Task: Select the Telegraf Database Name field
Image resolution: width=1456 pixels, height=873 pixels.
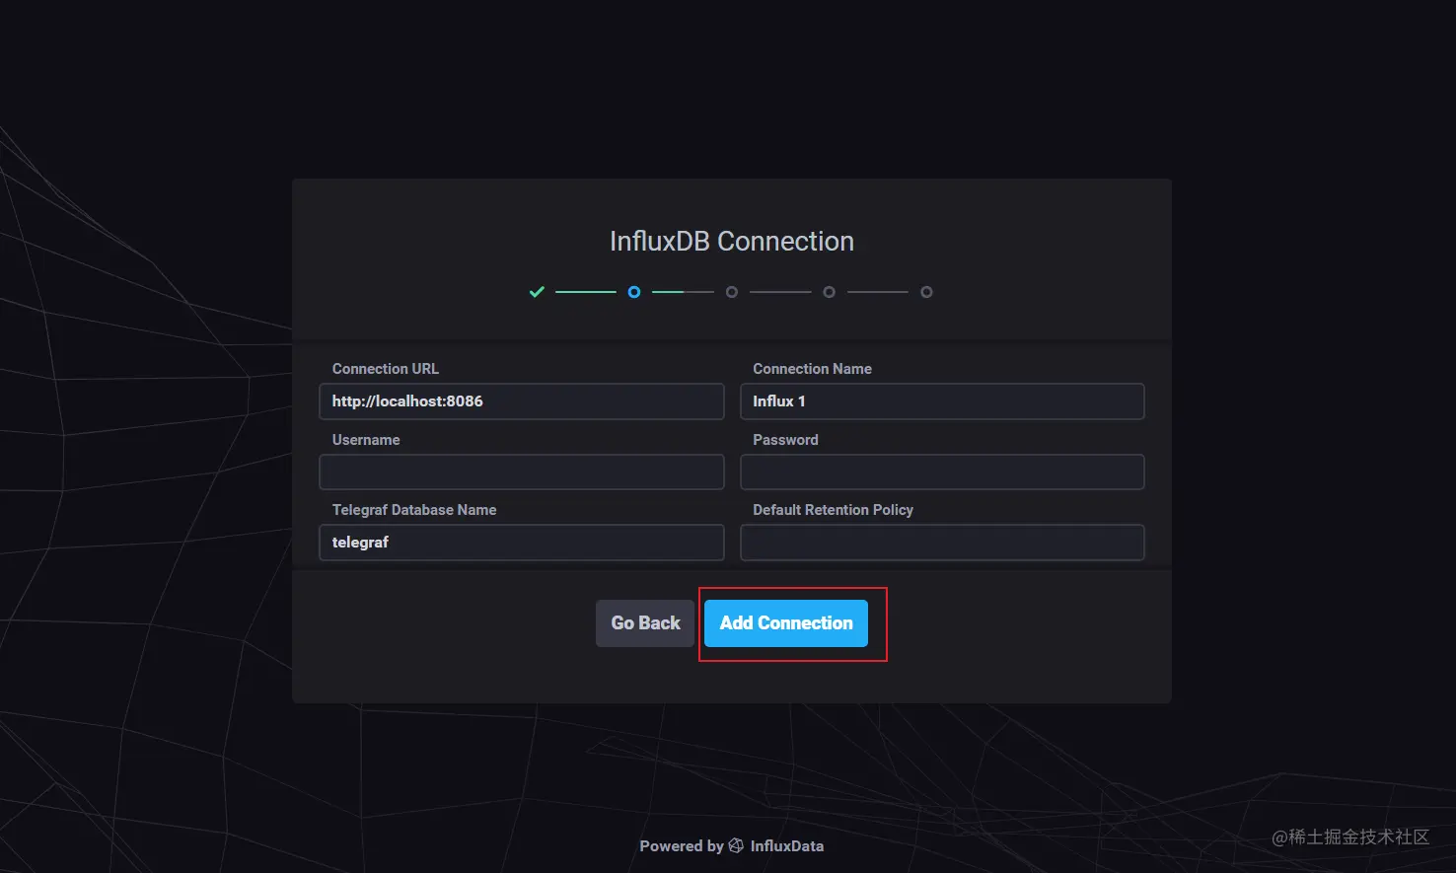Action: point(521,543)
